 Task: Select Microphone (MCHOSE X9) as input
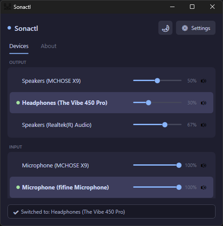tap(111, 165)
